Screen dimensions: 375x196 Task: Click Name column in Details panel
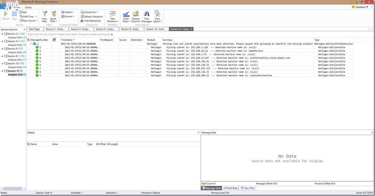point(34,144)
